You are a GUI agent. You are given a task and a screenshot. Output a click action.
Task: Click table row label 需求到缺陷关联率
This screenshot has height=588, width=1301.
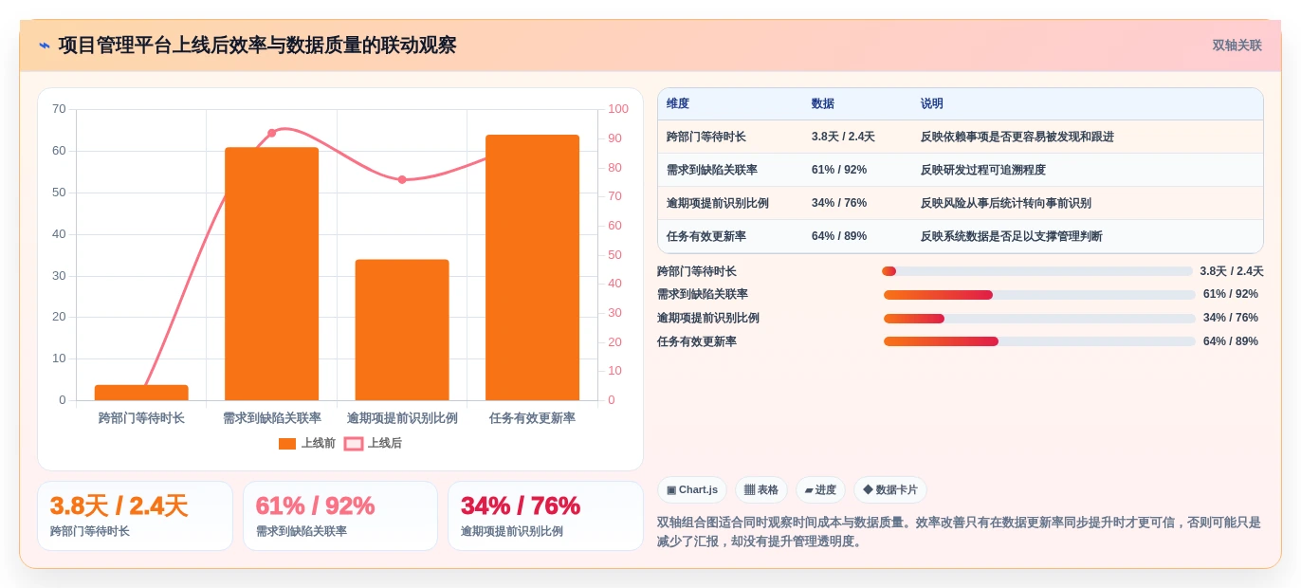[x=712, y=170]
